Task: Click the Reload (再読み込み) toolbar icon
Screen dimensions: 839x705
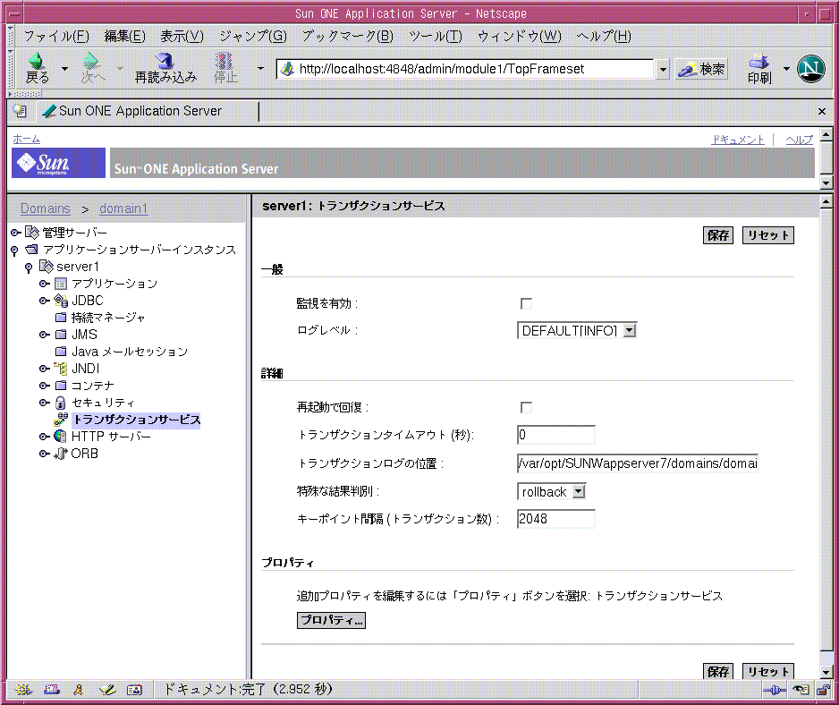Action: [x=165, y=62]
